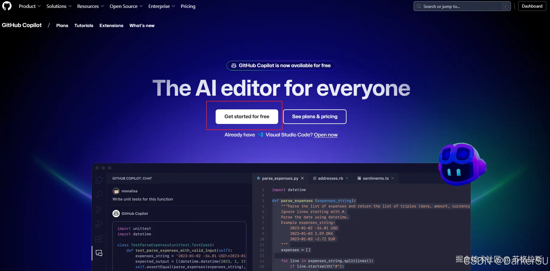The image size is (550, 271).
Task: Select the Source Control branch icon
Action: [x=99, y=209]
